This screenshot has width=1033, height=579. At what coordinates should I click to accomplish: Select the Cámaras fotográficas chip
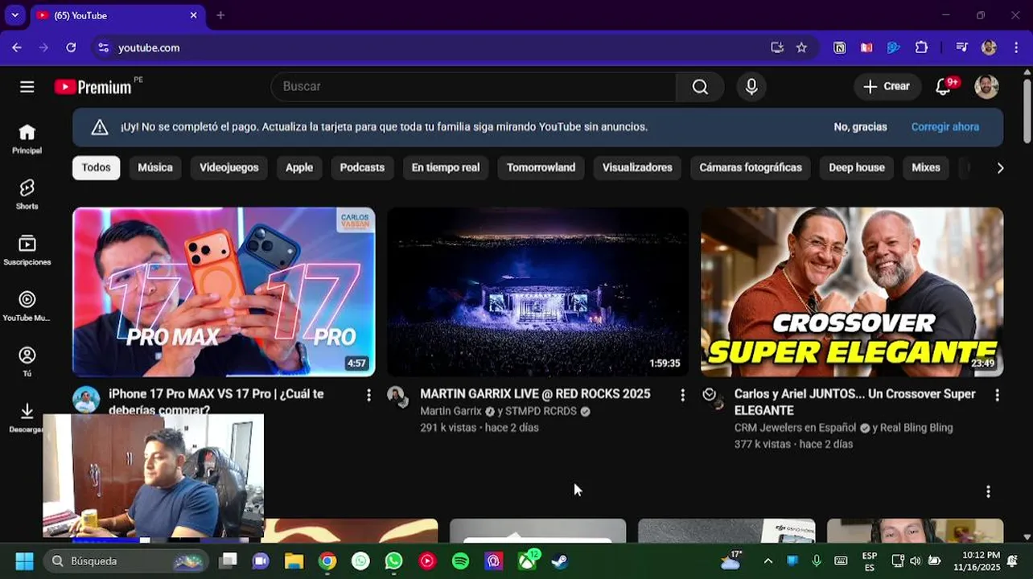pyautogui.click(x=751, y=167)
